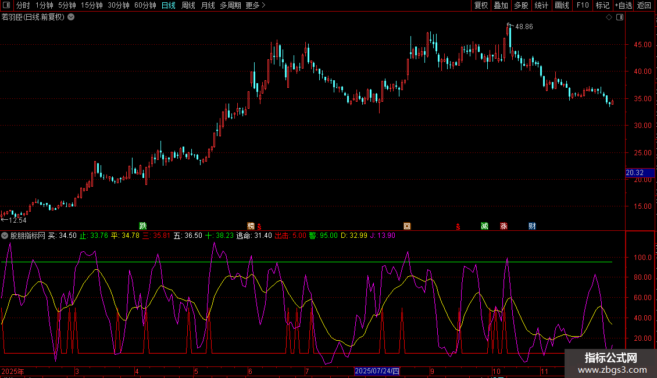Click the green 跌 event marker icon
657x378 pixels.
tap(143, 226)
